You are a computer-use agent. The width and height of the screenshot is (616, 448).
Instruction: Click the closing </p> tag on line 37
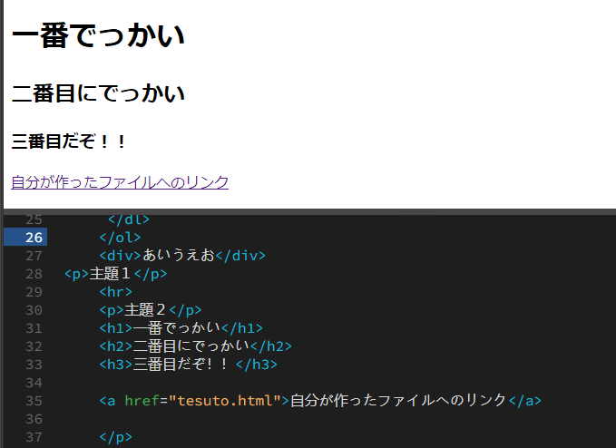115,437
